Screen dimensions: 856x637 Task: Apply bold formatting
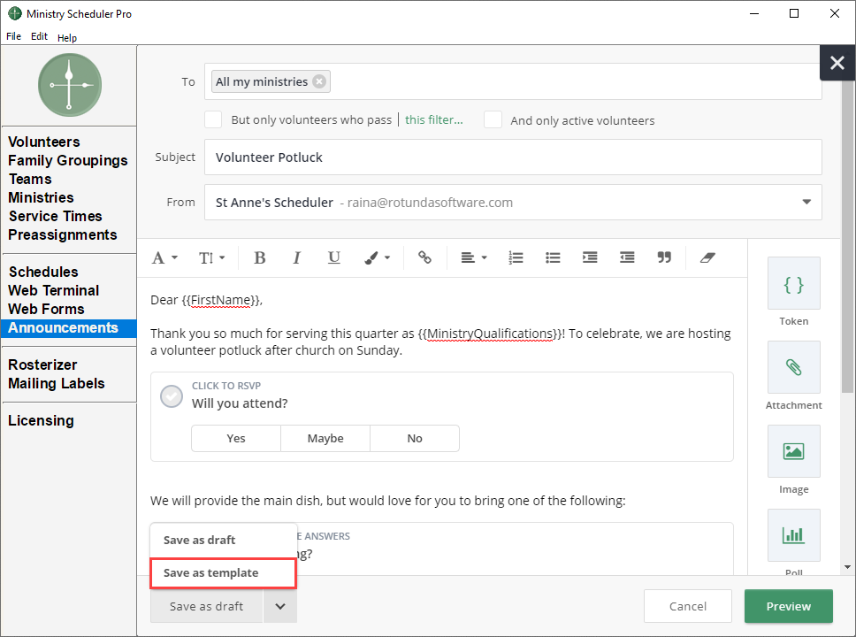click(259, 257)
